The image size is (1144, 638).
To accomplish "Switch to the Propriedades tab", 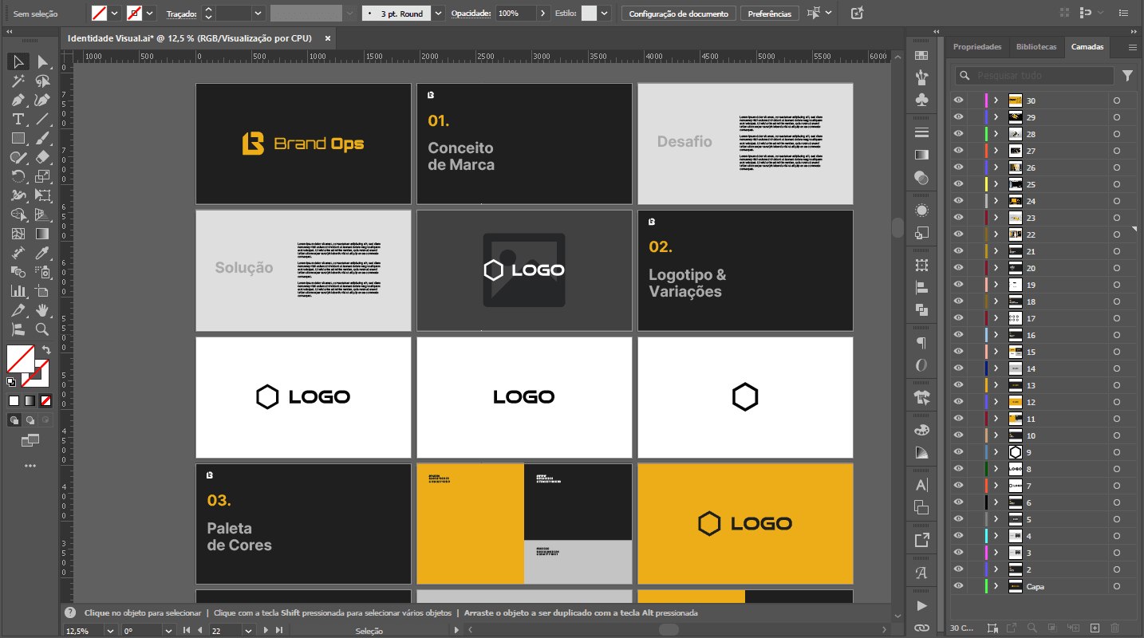I will pyautogui.click(x=976, y=47).
